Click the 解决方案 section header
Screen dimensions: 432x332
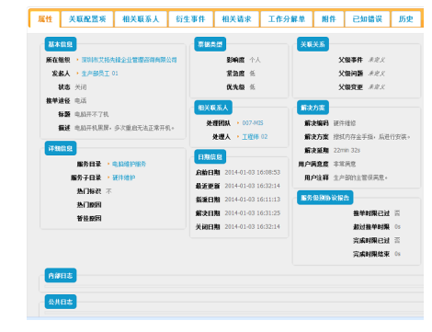point(313,108)
